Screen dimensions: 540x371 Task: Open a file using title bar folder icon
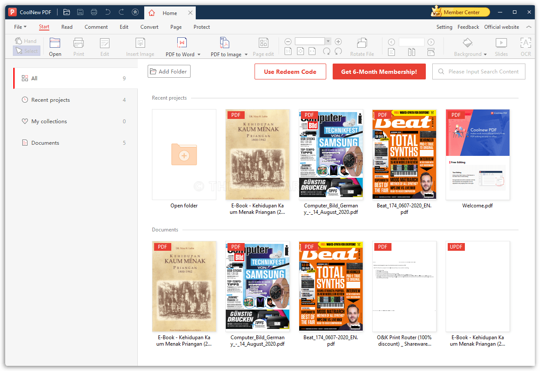tap(66, 12)
